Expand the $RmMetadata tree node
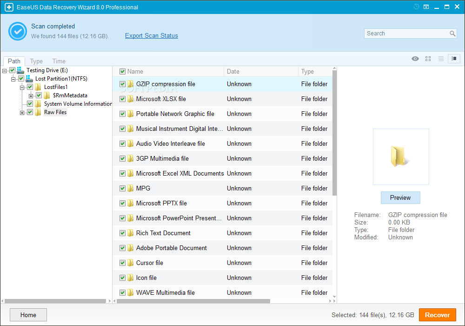465x326 pixels. [x=31, y=96]
